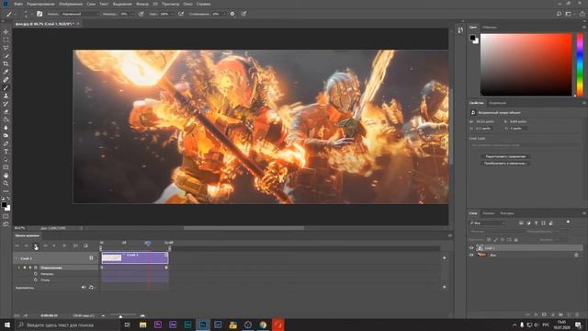This screenshot has width=588, height=331.
Task: Open smoothing options gear
Action: (x=232, y=14)
